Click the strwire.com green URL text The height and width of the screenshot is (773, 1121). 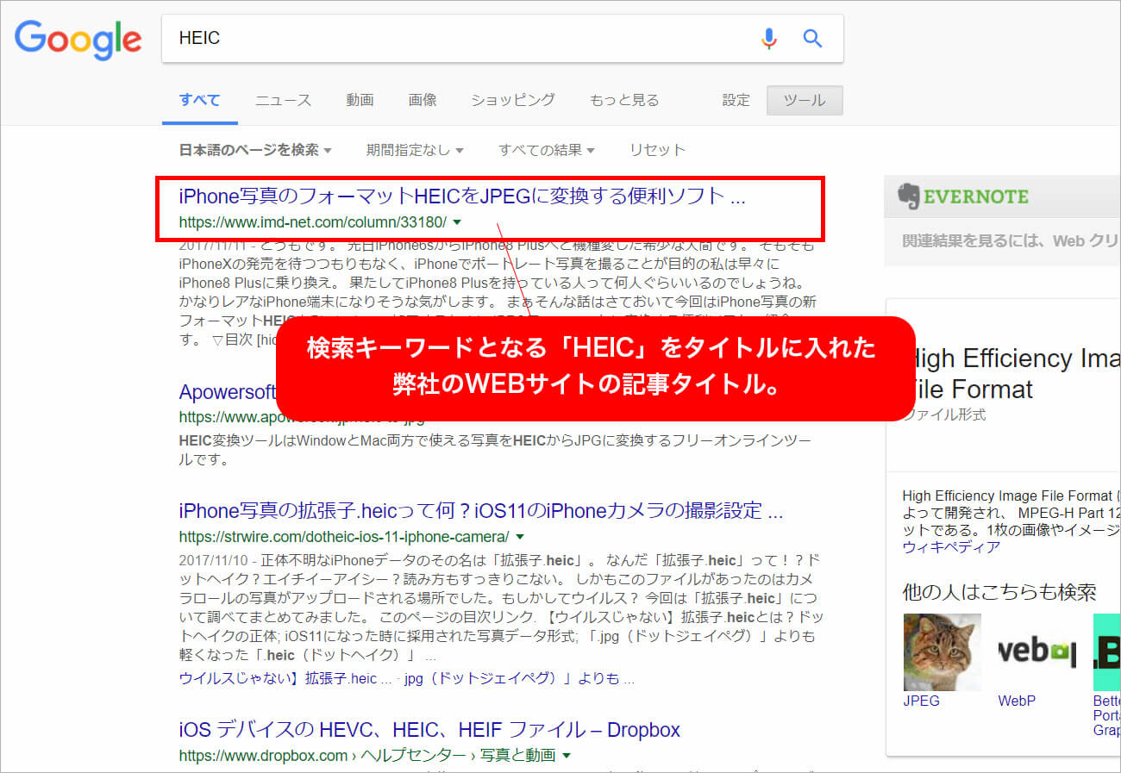(344, 537)
